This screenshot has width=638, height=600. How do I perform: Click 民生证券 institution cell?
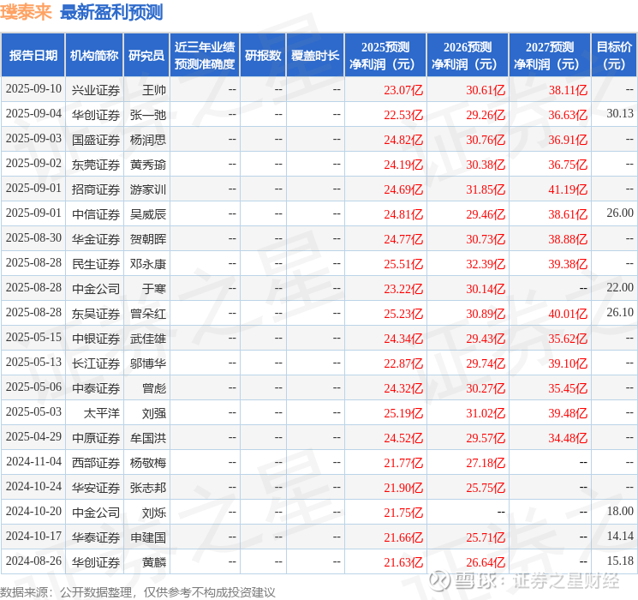(96, 264)
